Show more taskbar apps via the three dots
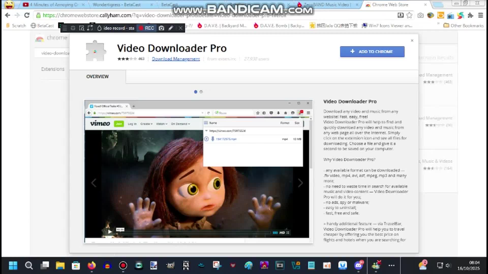488x274 pixels. point(391,266)
